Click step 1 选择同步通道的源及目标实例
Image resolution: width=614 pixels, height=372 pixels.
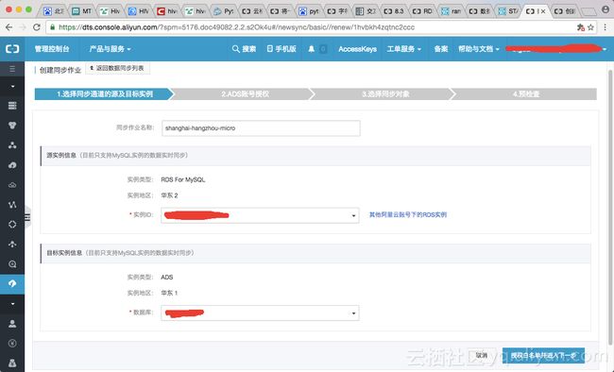(104, 94)
